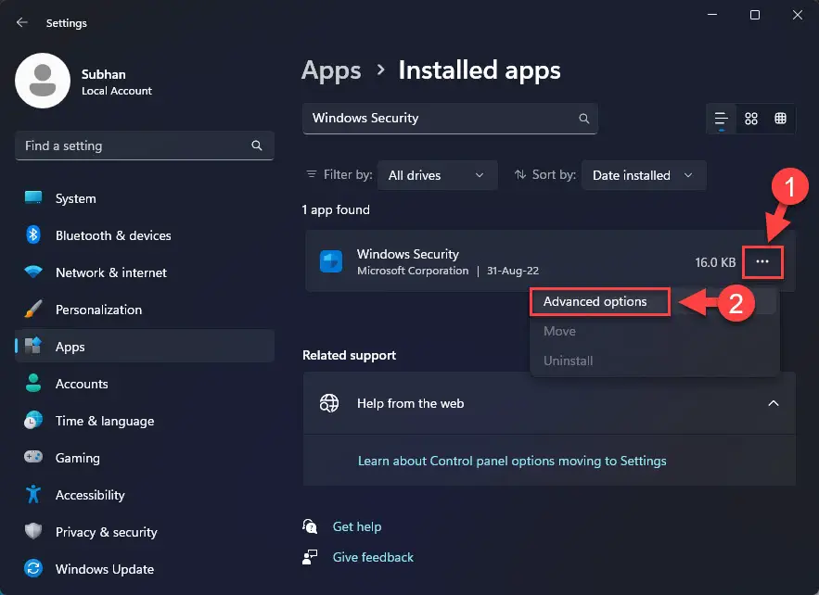Viewport: 819px width, 595px height.
Task: Click the Windows Security app name text
Action: (x=408, y=254)
